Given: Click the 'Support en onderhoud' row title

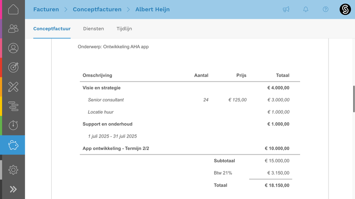Looking at the screenshot, I should click(x=108, y=124).
